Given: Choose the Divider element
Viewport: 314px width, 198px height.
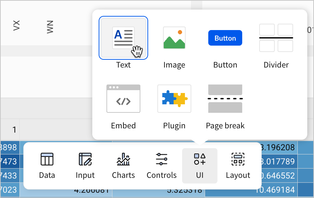Looking at the screenshot, I should tap(276, 38).
